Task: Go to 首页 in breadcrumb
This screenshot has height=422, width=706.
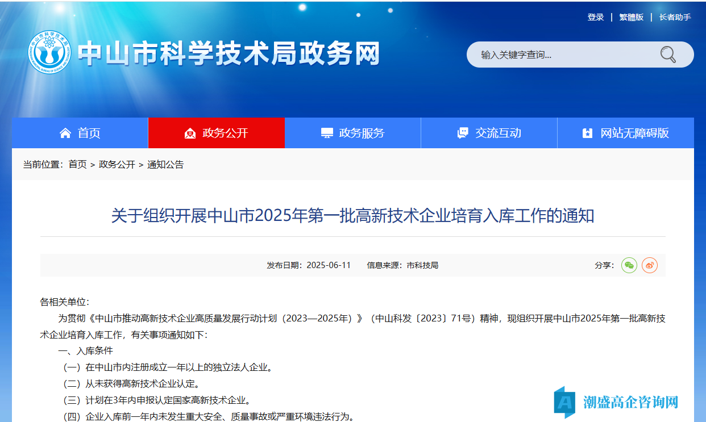Action: click(x=78, y=165)
